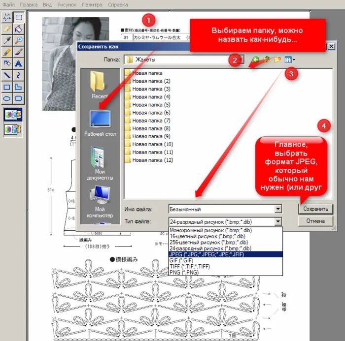Screen dimensions: 345x341
Task: Select folder Новая папка (12)
Action: tap(149, 160)
